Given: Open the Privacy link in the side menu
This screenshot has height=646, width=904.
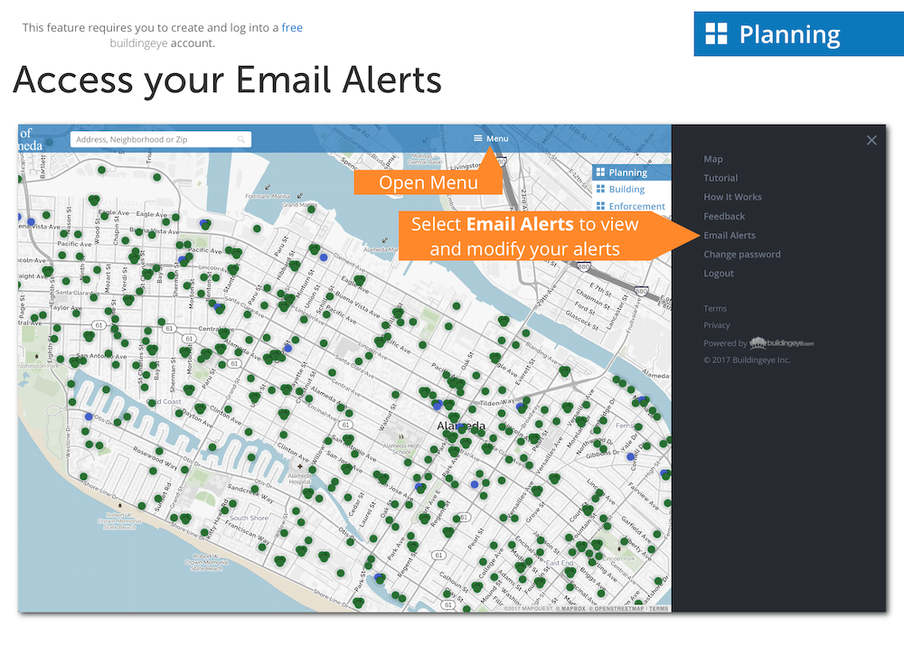Looking at the screenshot, I should pyautogui.click(x=716, y=325).
